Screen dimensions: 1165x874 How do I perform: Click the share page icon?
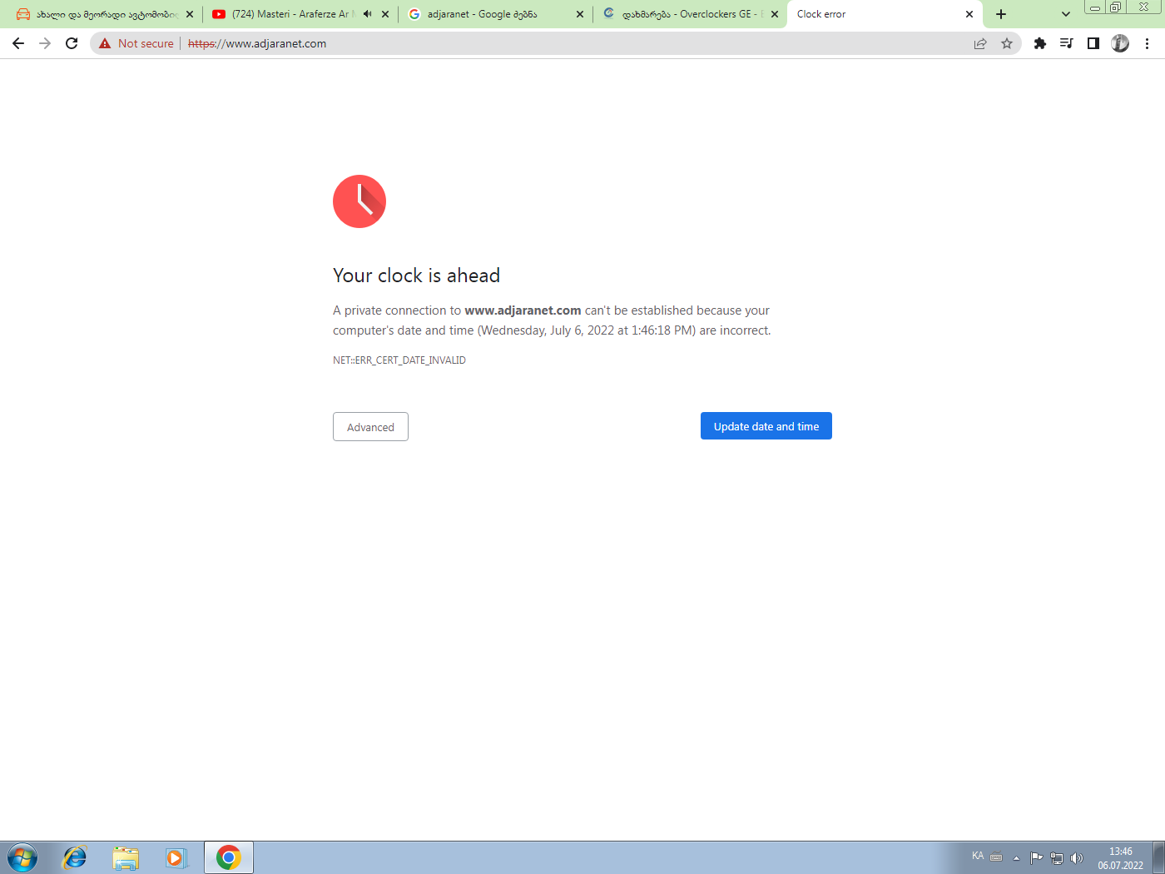980,43
